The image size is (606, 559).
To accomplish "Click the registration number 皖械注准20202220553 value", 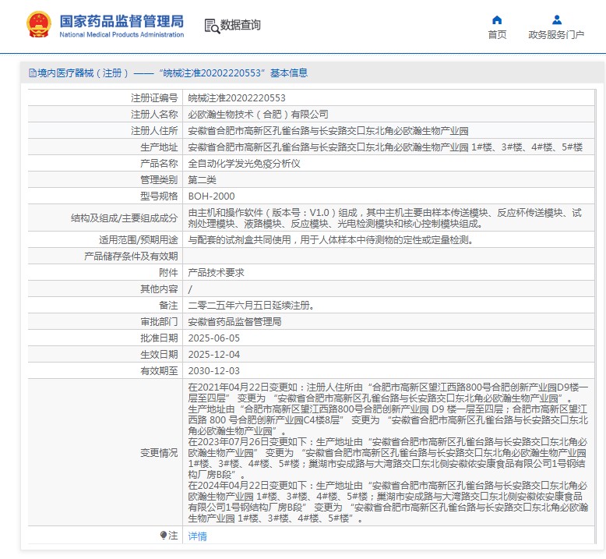I will click(x=237, y=98).
